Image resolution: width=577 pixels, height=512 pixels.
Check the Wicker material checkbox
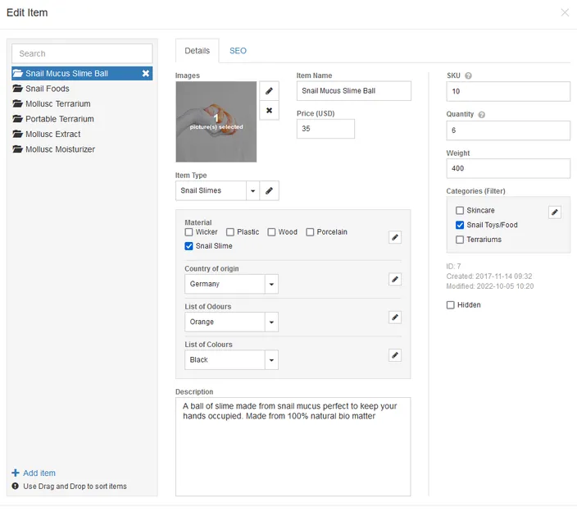click(189, 232)
